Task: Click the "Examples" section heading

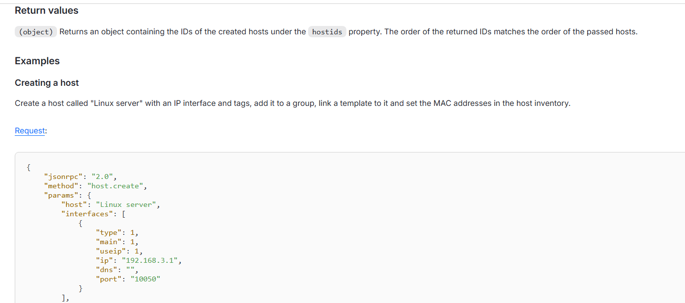Action: coord(37,61)
